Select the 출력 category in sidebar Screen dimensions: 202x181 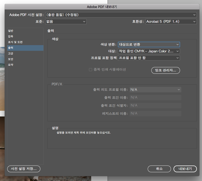coord(25,48)
